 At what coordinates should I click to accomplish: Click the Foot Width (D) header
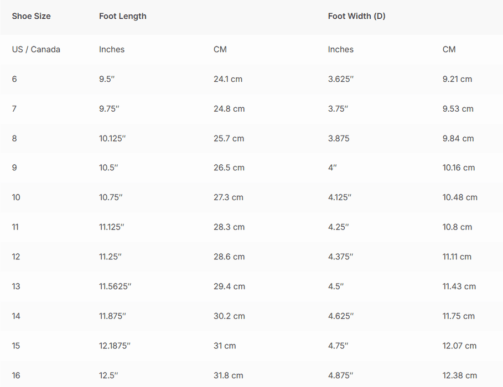356,16
